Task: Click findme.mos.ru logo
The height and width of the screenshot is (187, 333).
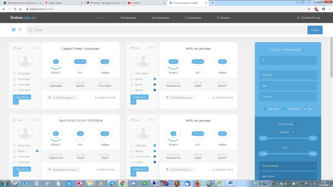Action: tap(23, 18)
